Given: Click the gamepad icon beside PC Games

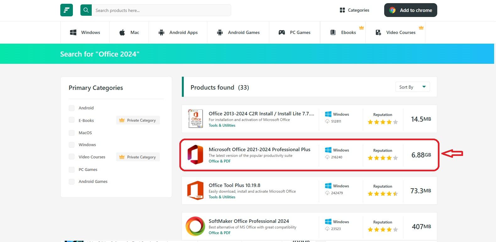Looking at the screenshot, I should pyautogui.click(x=282, y=32).
